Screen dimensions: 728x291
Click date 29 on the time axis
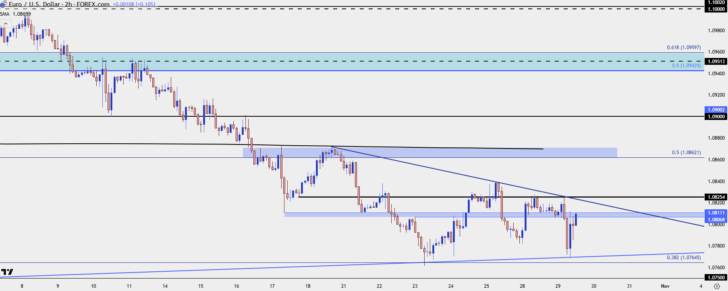pos(558,286)
